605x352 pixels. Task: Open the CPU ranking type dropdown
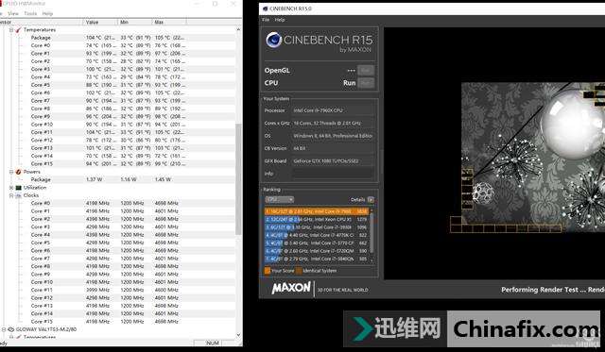[280, 199]
